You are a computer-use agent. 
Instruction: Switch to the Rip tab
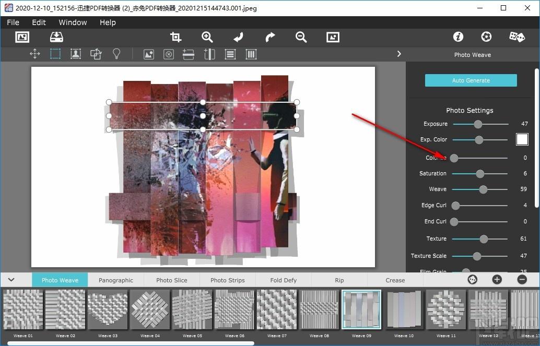(339, 280)
